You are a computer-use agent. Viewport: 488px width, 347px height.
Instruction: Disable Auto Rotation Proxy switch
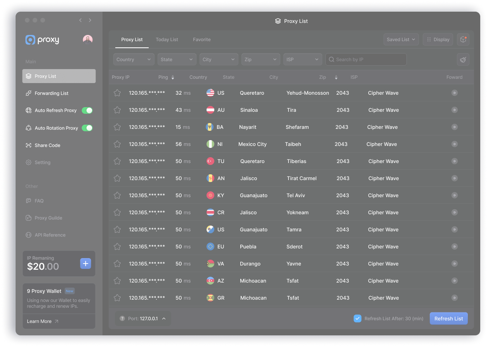pyautogui.click(x=87, y=128)
